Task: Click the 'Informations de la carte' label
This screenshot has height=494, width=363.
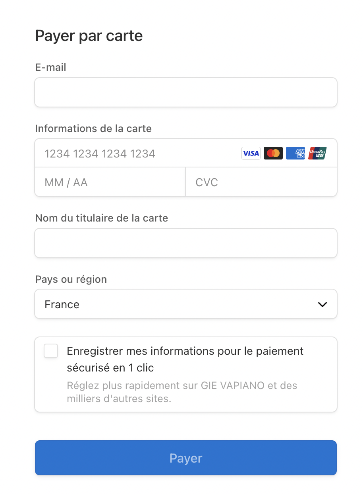Action: (93, 128)
